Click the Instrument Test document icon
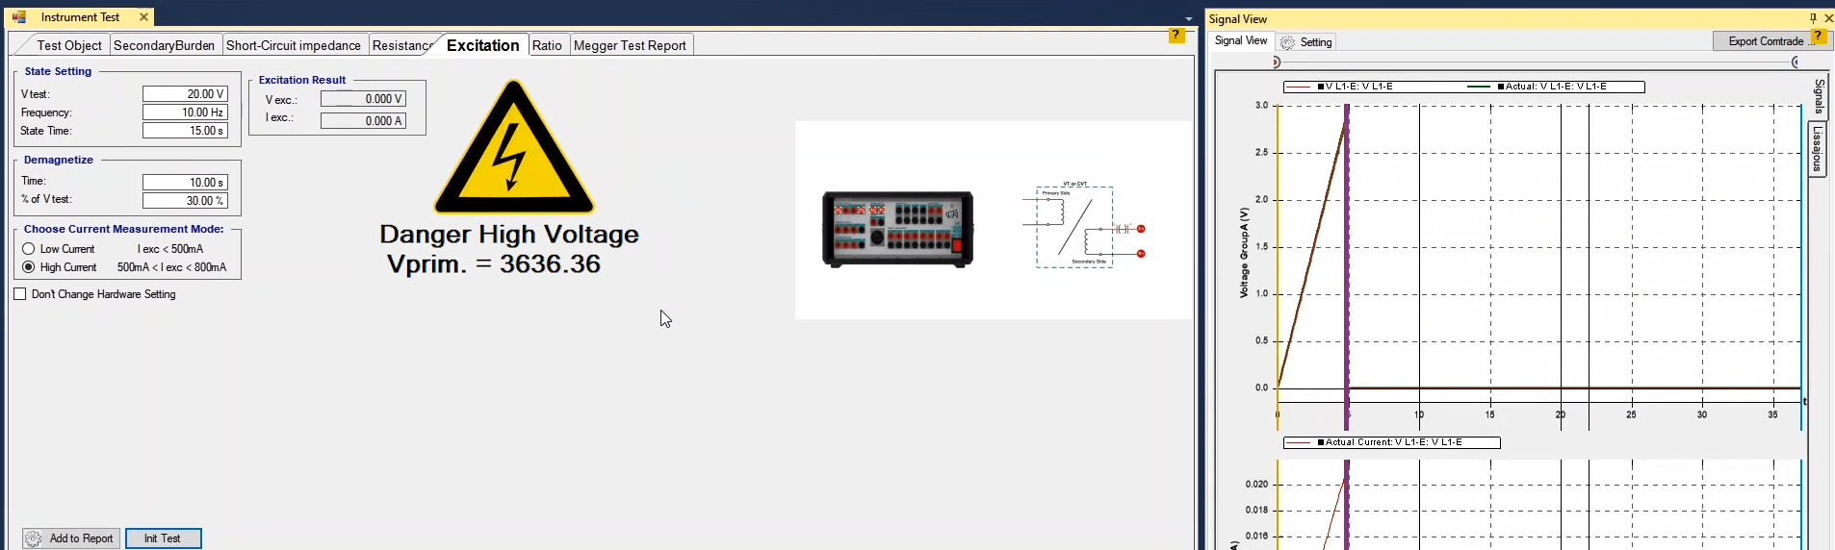The height and width of the screenshot is (550, 1835). [x=19, y=17]
